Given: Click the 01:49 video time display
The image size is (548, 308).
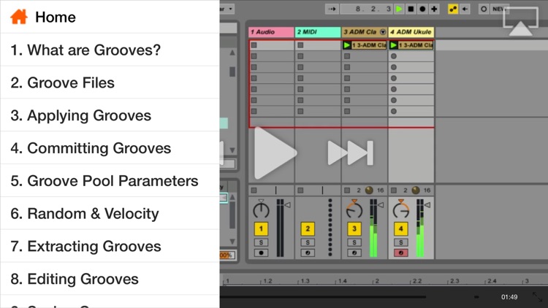Looking at the screenshot, I should [509, 297].
